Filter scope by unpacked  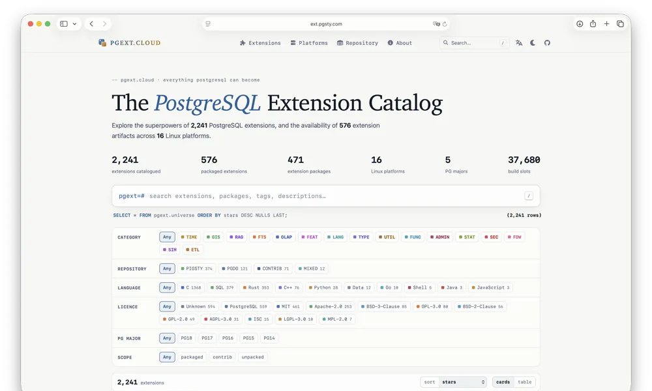tap(252, 357)
